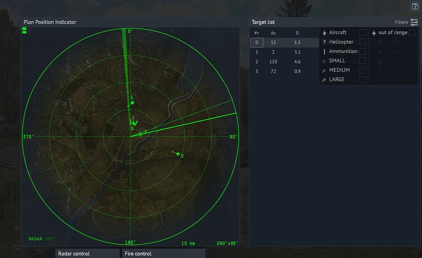This screenshot has width=422, height=258.
Task: Toggle the out of range checkbox
Action: (412, 33)
